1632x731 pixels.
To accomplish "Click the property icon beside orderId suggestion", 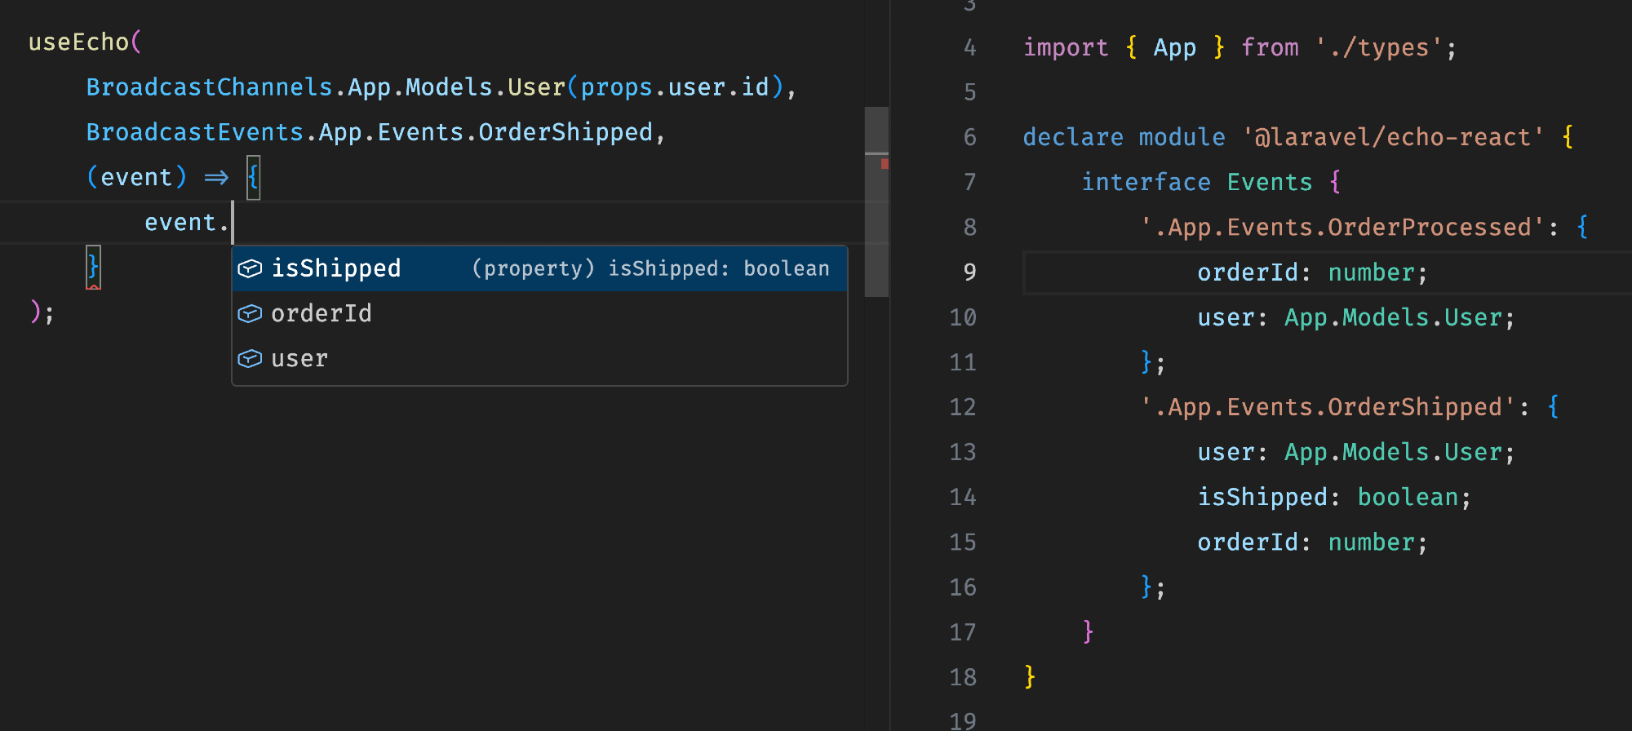I will pyautogui.click(x=250, y=313).
